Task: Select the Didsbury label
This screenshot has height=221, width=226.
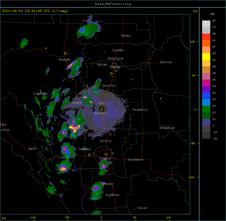Action: [101, 113]
